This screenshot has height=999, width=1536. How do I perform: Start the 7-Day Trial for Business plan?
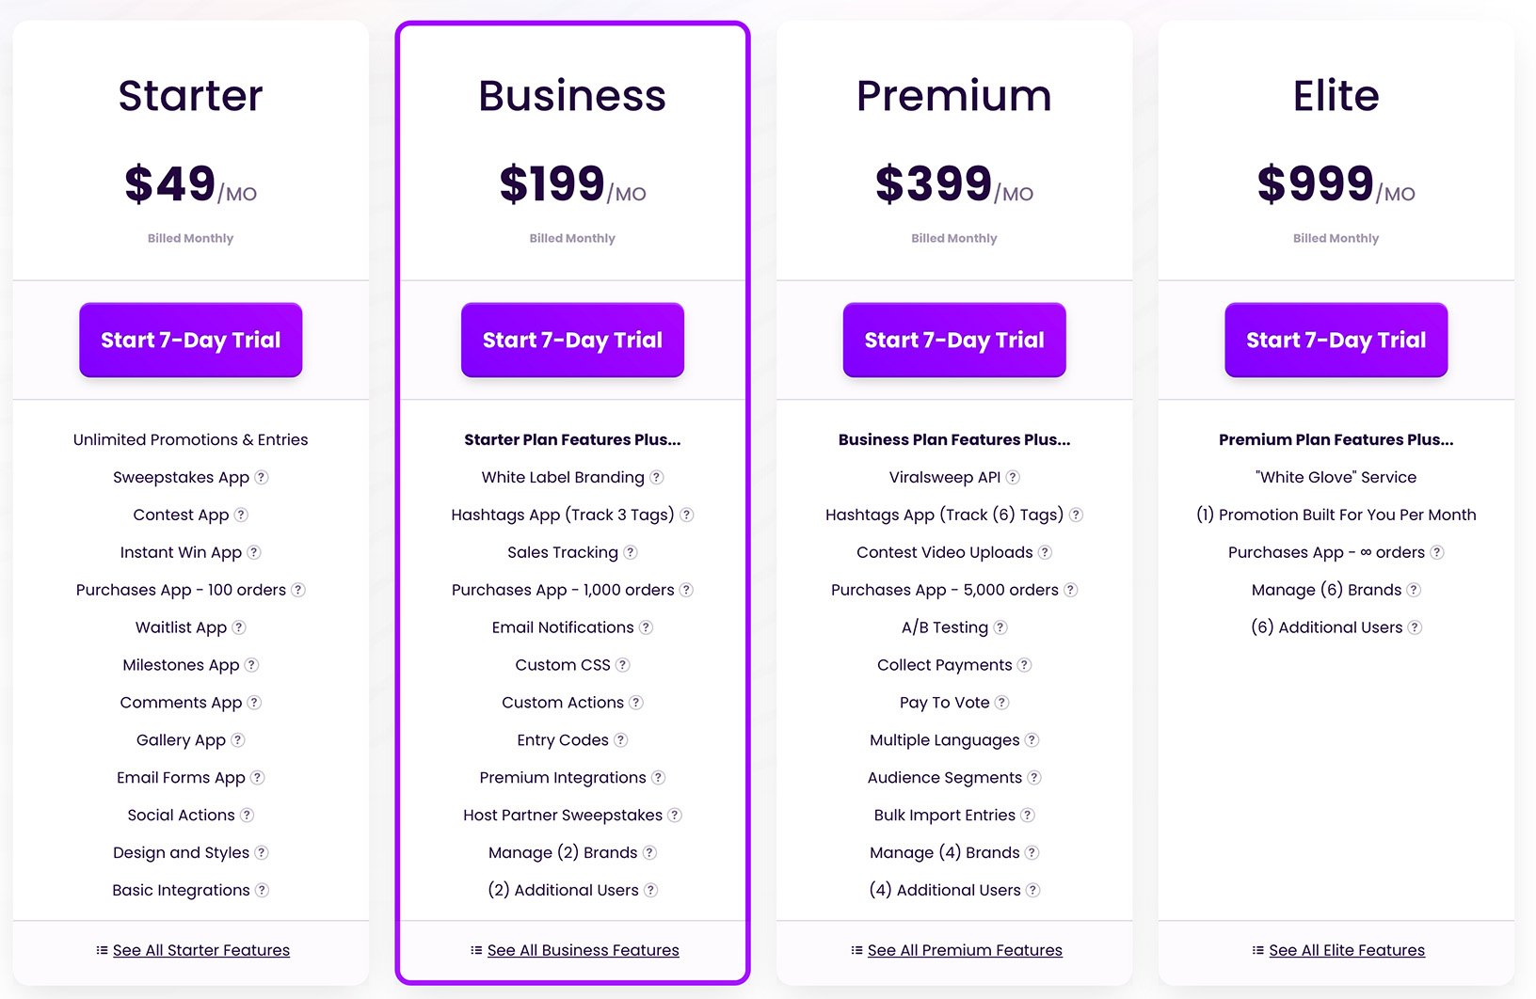[x=572, y=341]
